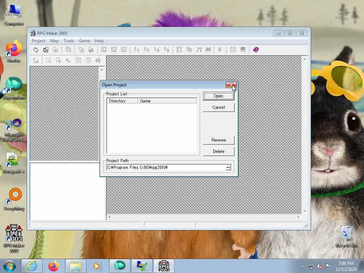Screen dimensions: 364x273
Task: Click the taskbar clock showing 7:06 PM
Action: pyautogui.click(x=346, y=266)
